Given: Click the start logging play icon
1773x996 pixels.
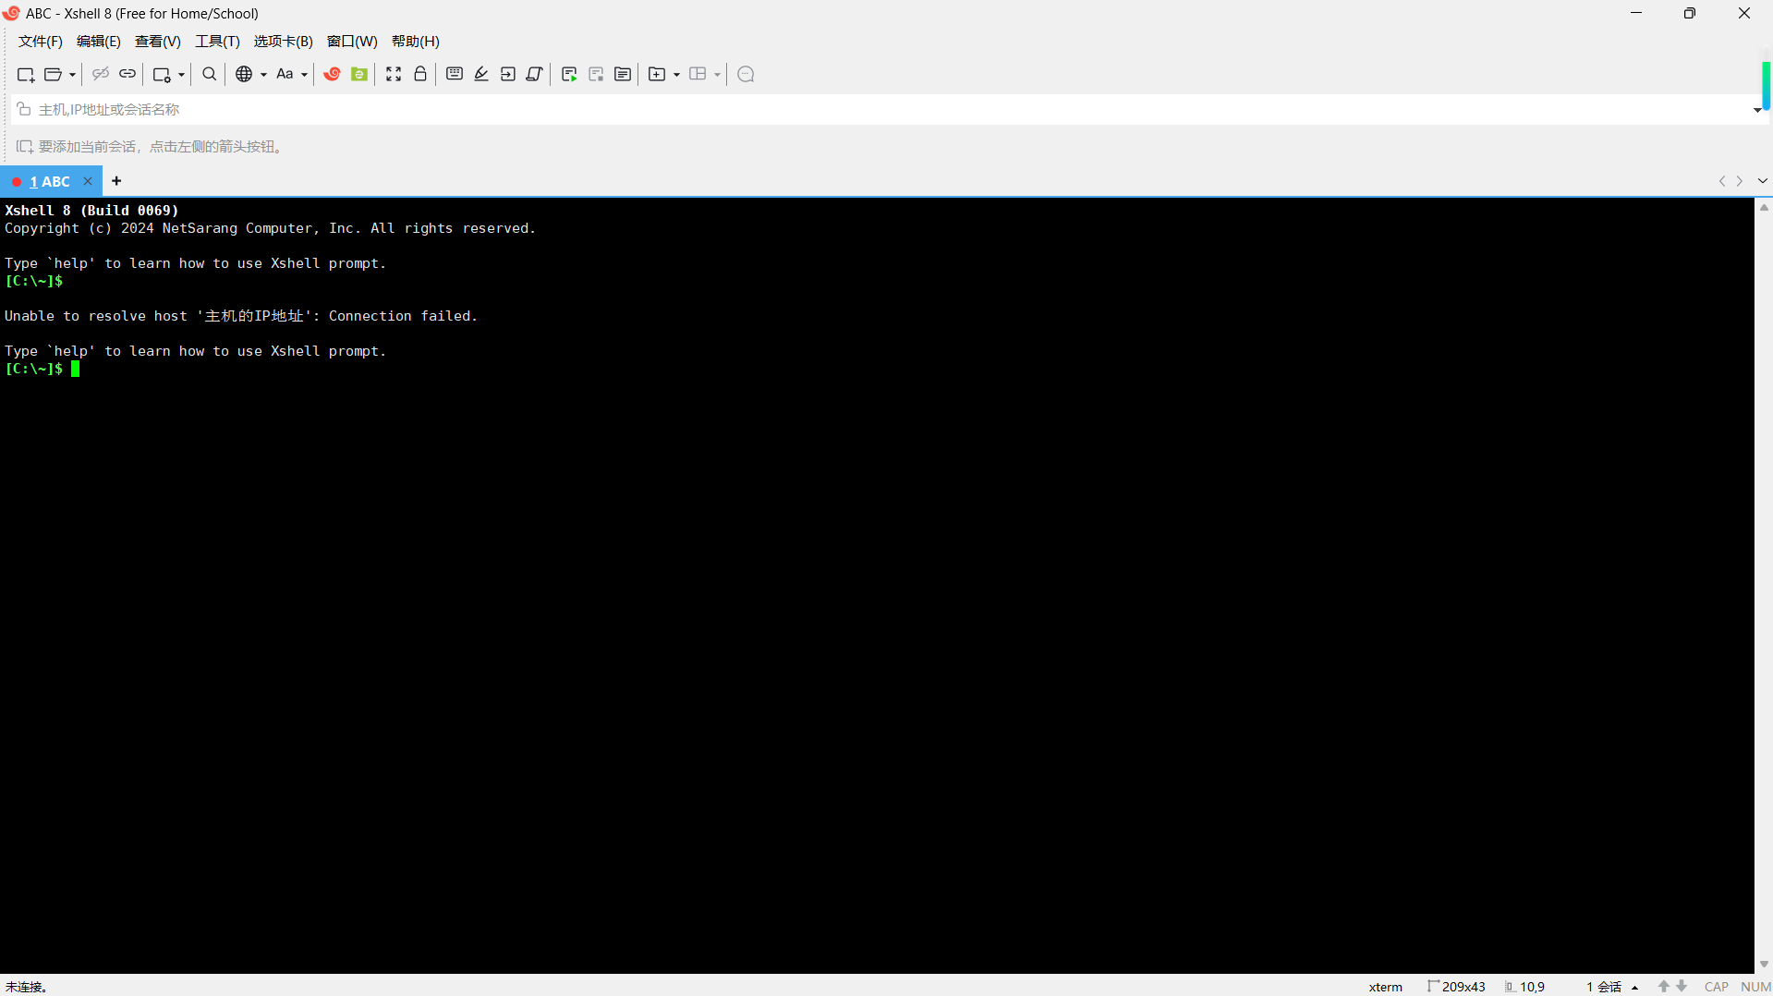Looking at the screenshot, I should point(569,74).
